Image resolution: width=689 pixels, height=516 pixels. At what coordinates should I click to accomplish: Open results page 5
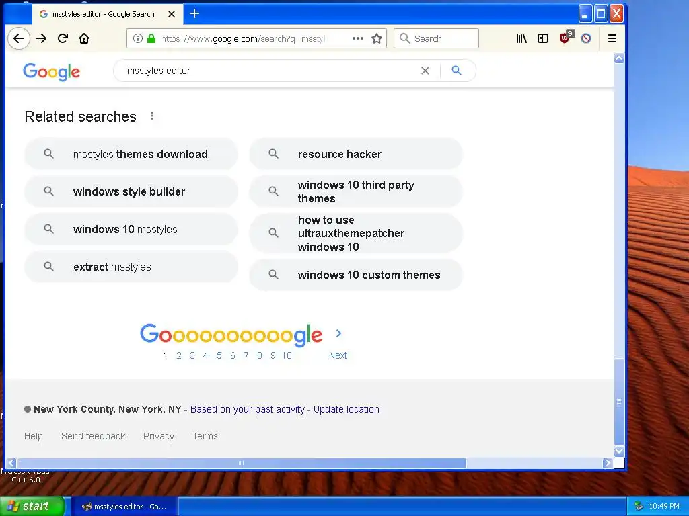[219, 355]
